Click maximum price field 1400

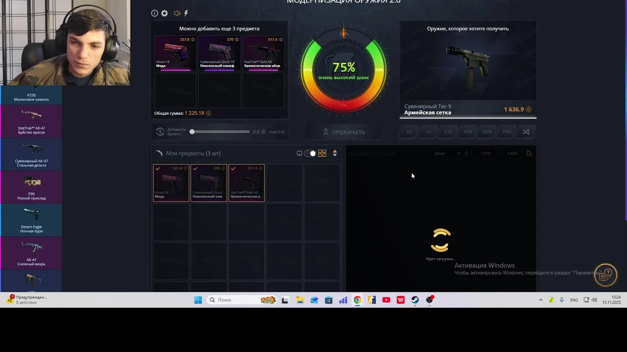[511, 154]
